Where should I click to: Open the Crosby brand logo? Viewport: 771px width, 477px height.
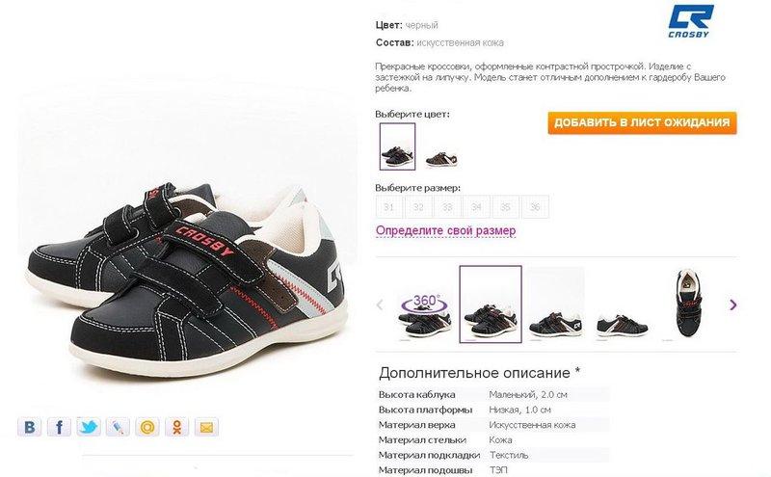(690, 21)
